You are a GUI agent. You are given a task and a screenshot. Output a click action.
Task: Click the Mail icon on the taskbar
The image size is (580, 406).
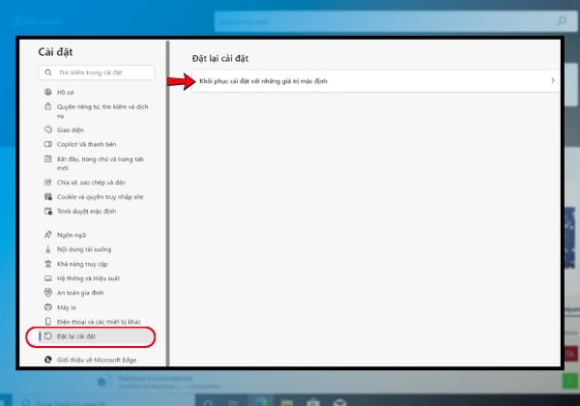[339, 402]
